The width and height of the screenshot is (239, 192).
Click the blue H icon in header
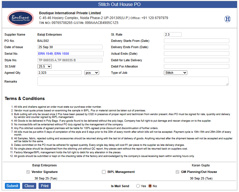pyautogui.click(x=227, y=19)
